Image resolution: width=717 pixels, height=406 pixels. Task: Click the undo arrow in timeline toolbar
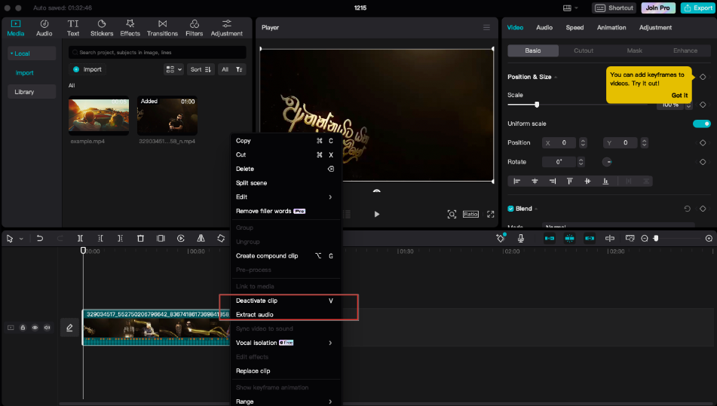click(x=40, y=238)
